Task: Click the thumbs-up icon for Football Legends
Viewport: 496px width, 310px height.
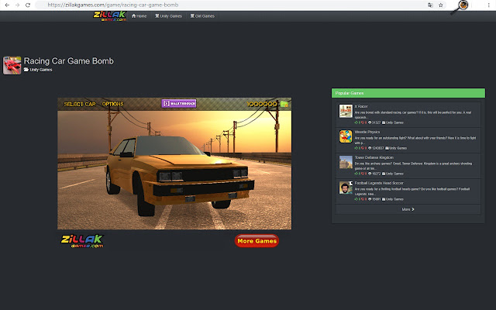Action: (x=356, y=199)
